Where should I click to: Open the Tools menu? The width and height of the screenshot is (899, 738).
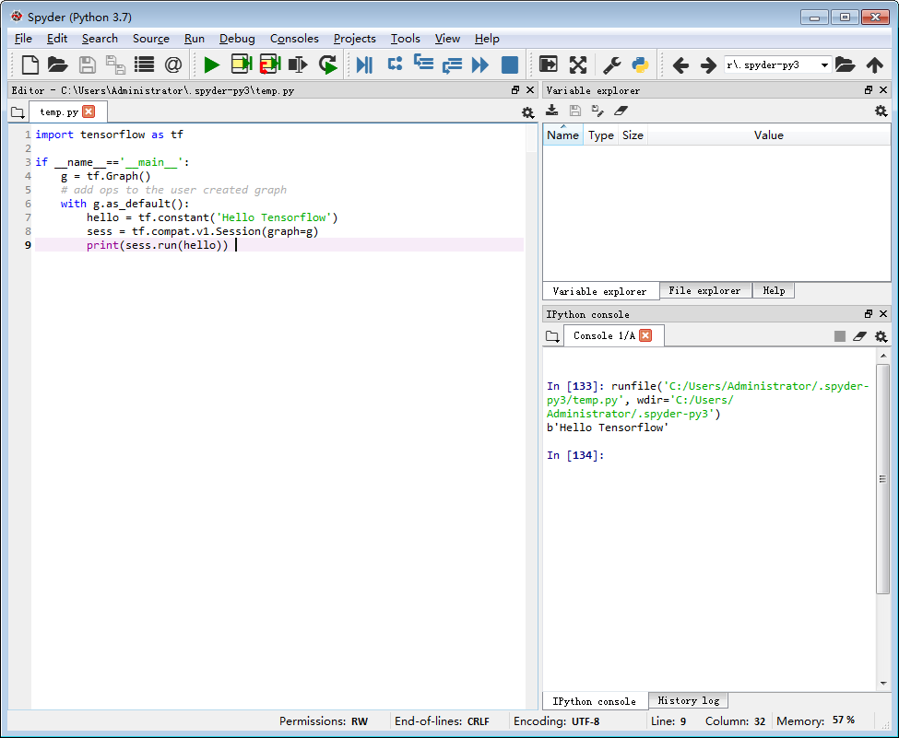click(406, 39)
